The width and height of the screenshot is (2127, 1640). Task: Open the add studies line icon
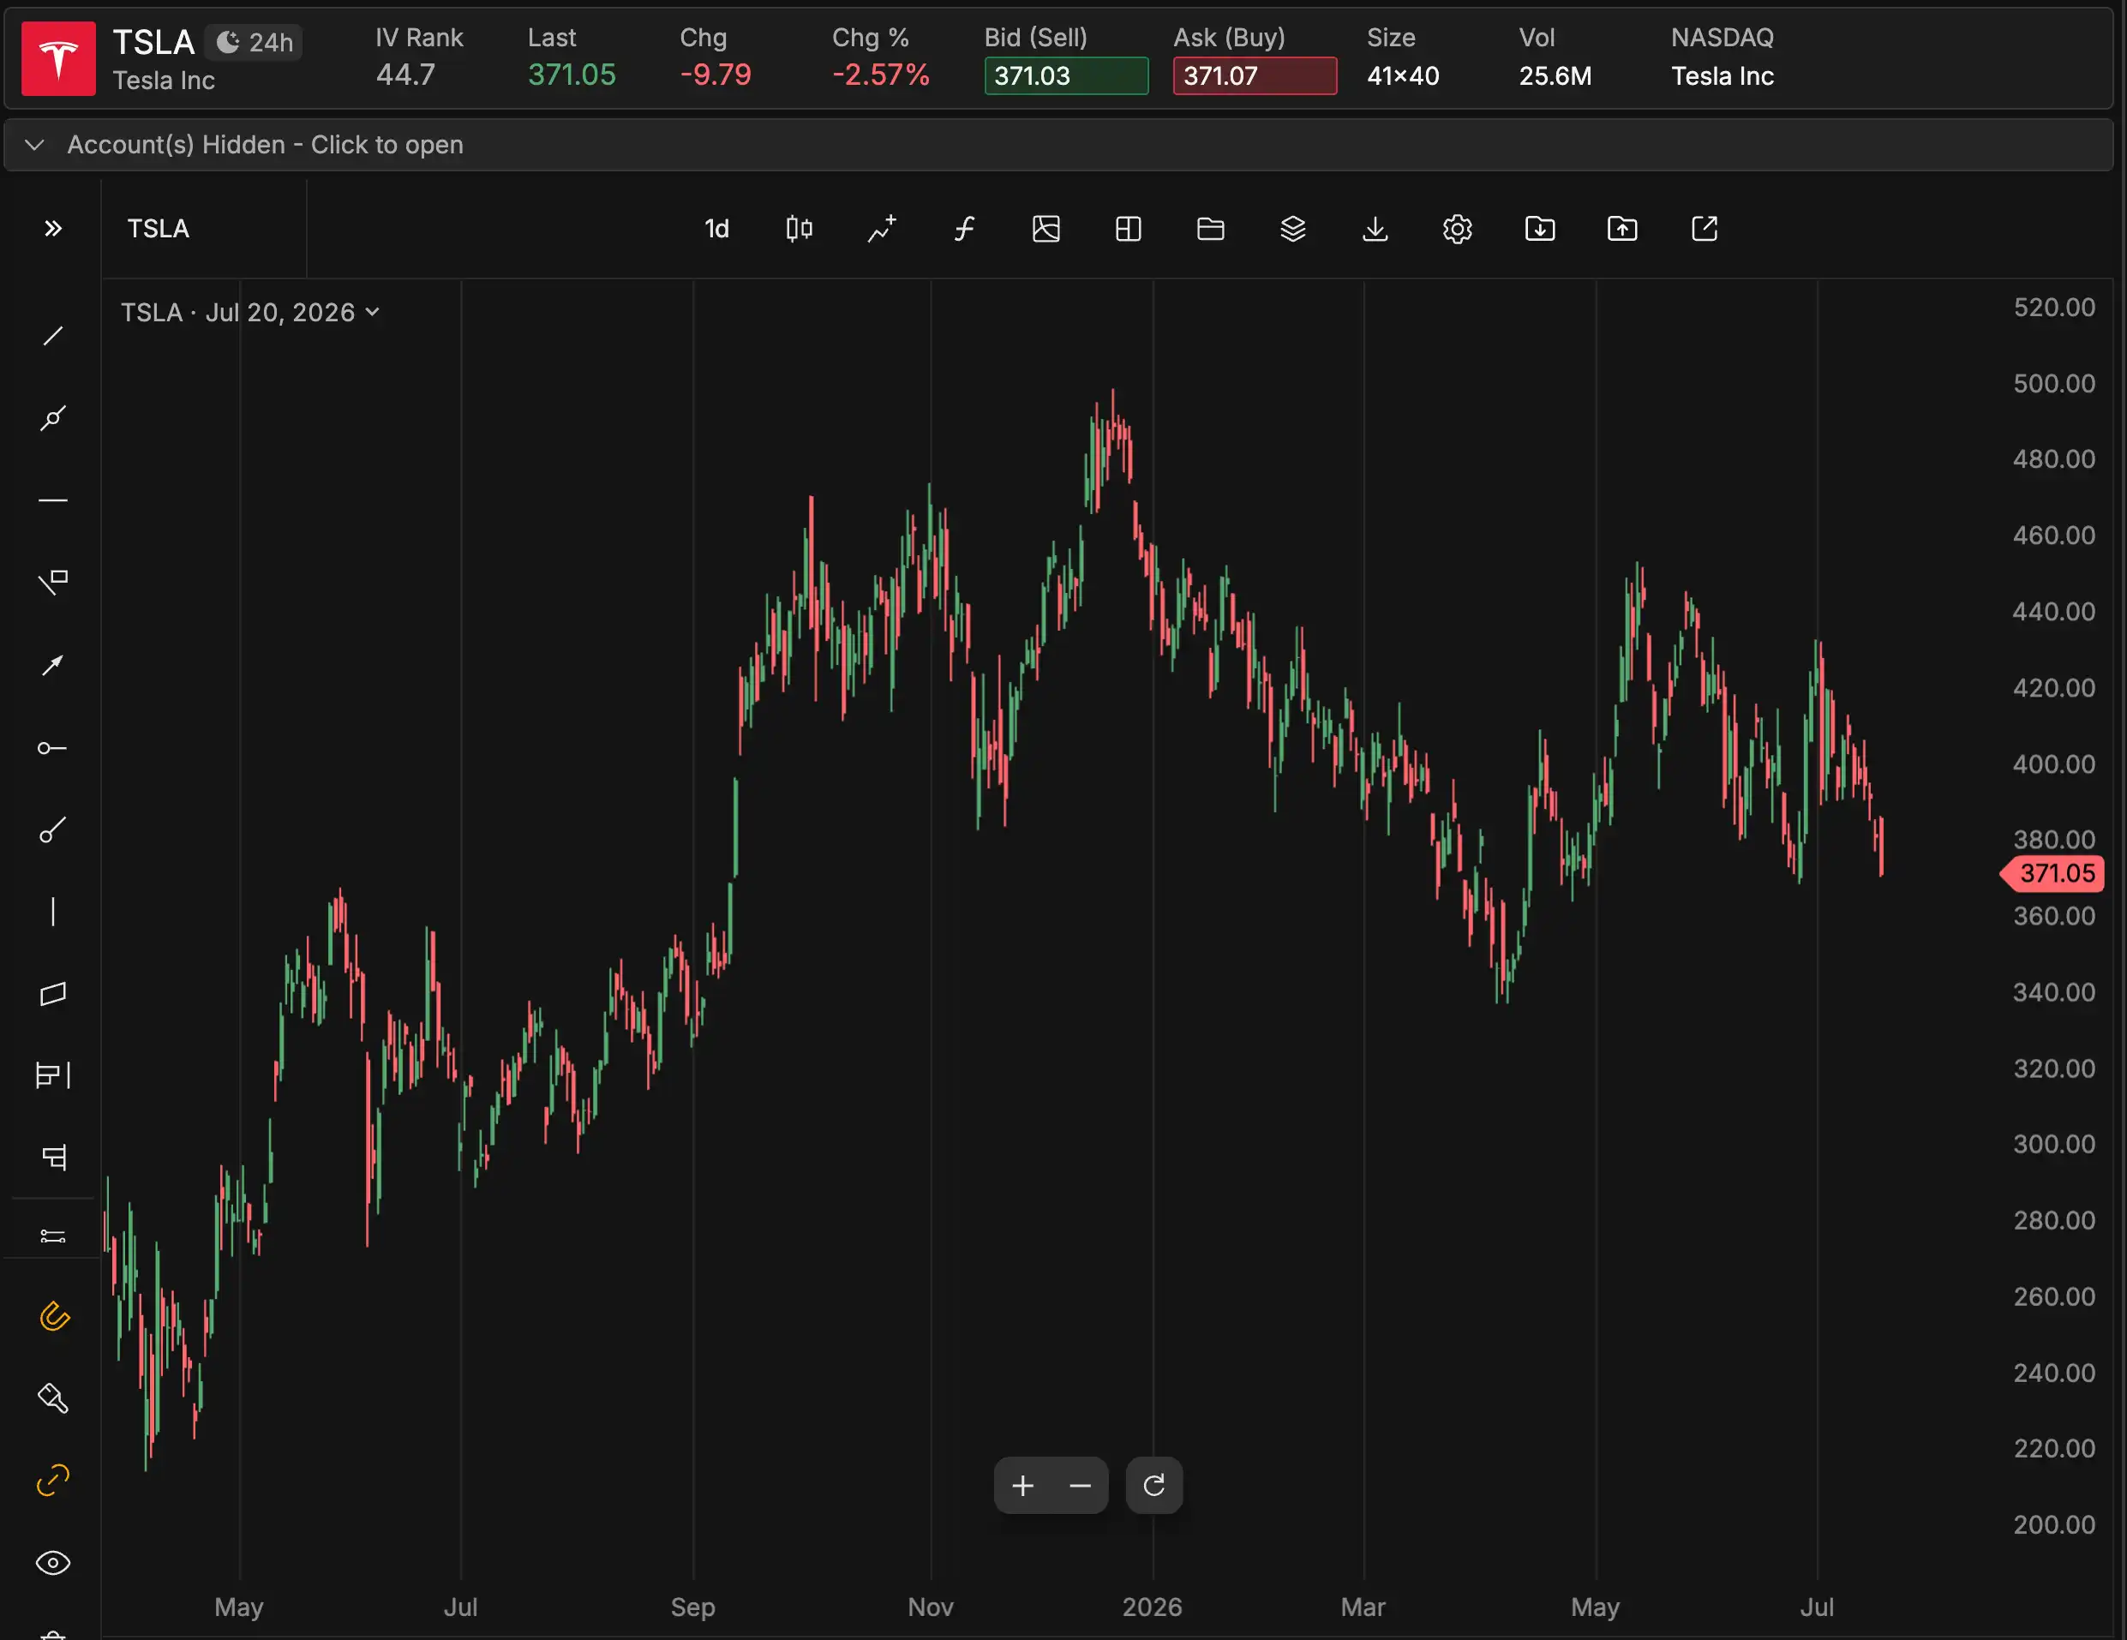click(881, 229)
